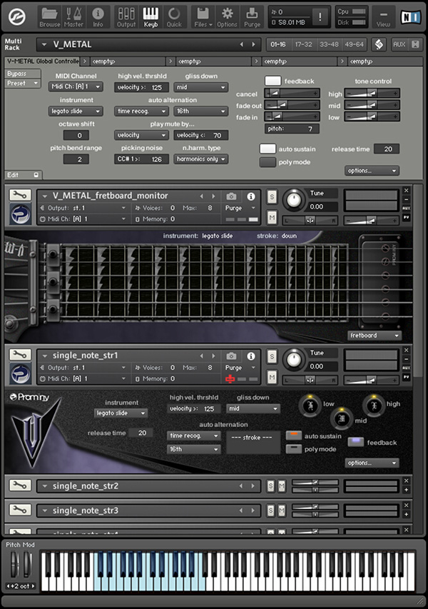The height and width of the screenshot is (609, 428).
Task: Open the MIDI Channel dropdown
Action: pos(76,87)
